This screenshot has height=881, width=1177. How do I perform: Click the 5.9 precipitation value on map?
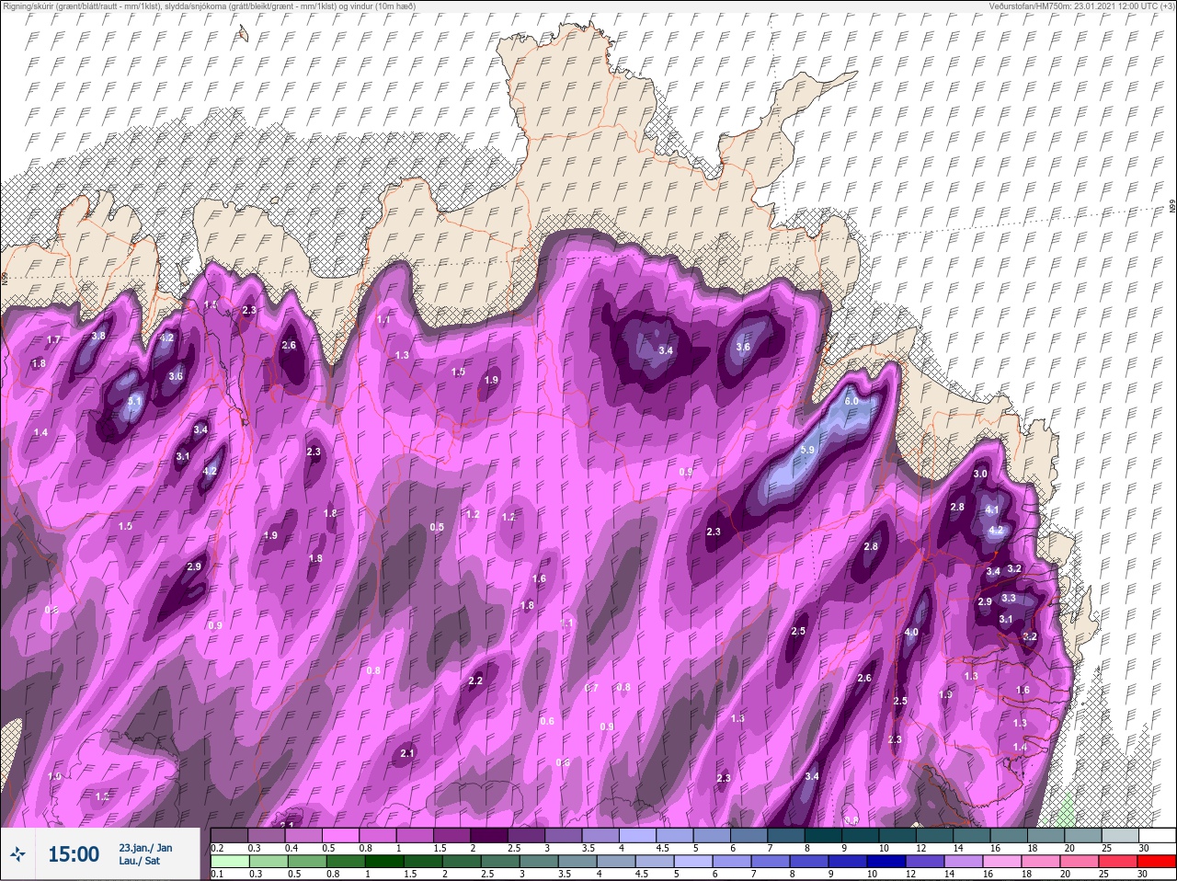[807, 450]
